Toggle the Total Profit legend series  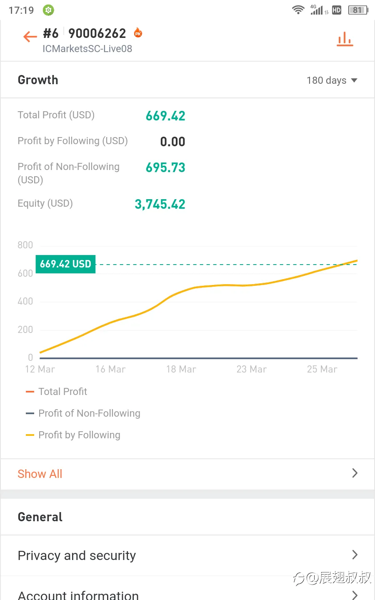(56, 392)
